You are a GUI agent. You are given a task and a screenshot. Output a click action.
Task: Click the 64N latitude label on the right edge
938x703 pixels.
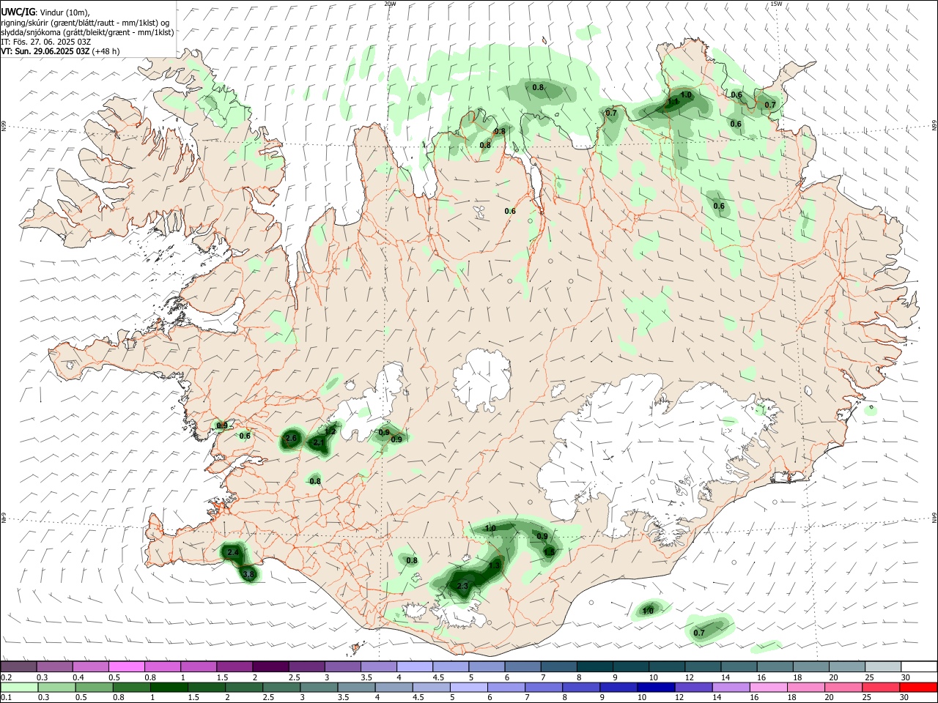(x=934, y=517)
